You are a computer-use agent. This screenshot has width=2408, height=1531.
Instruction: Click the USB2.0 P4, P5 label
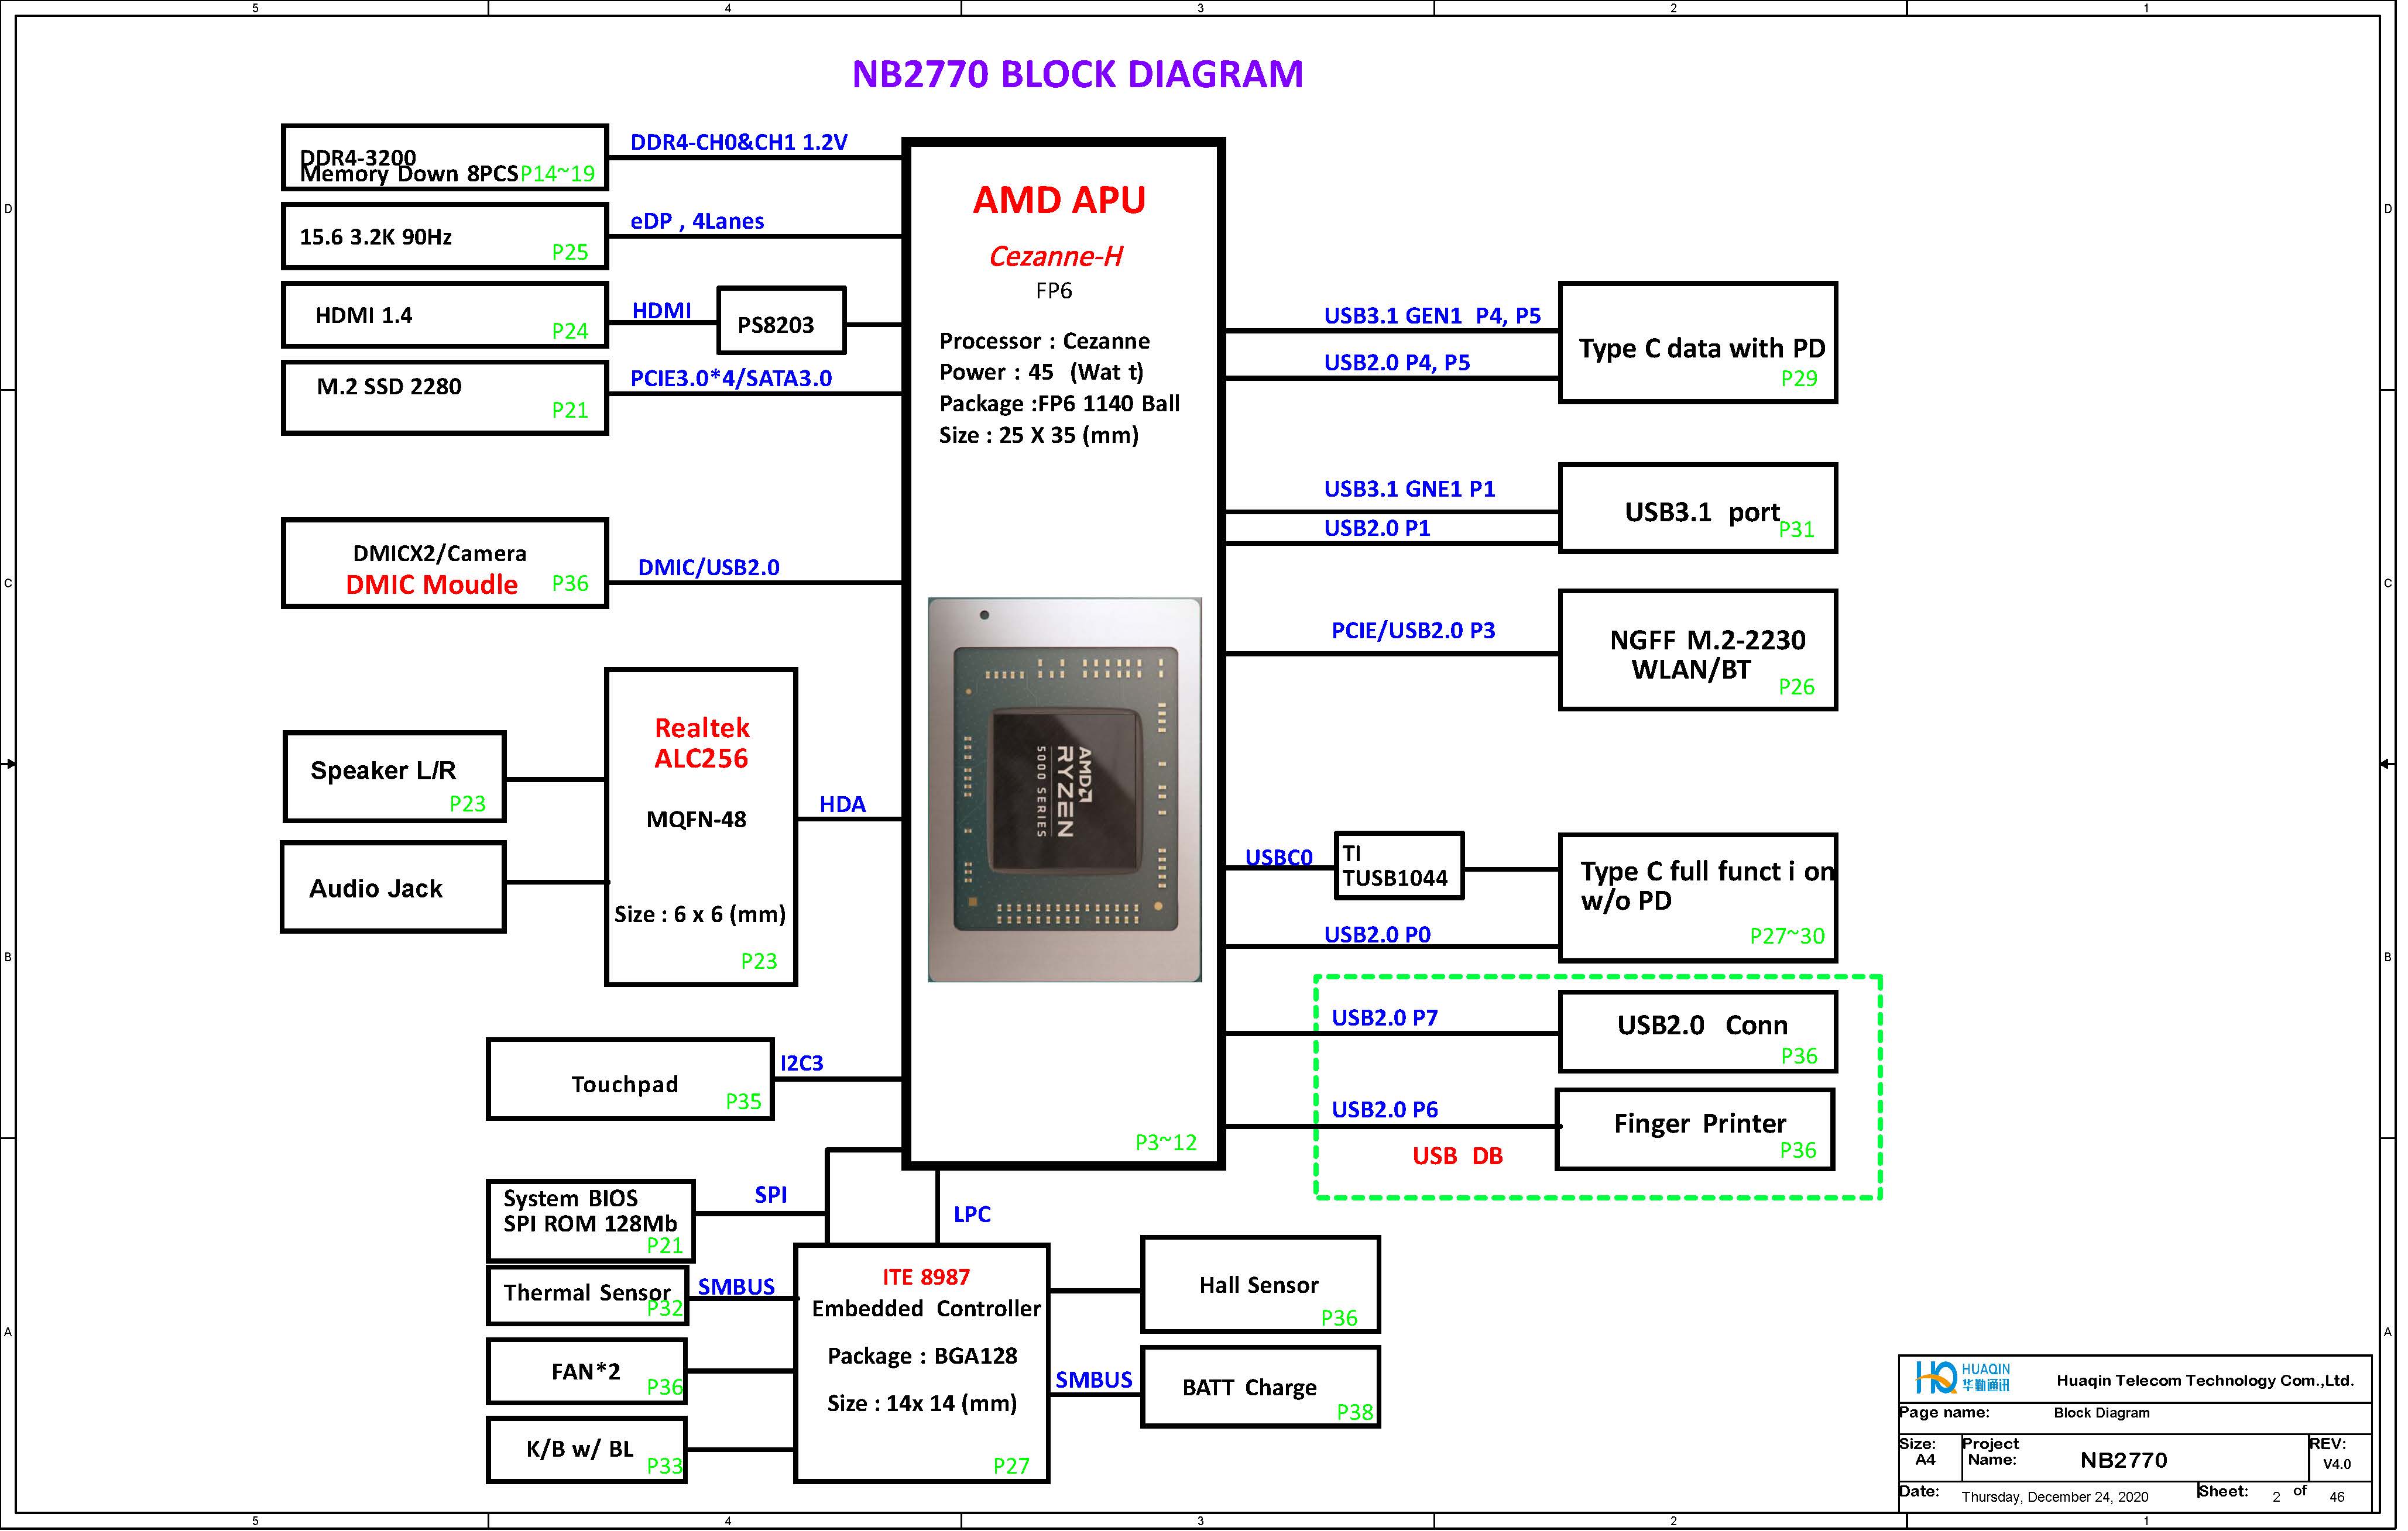(x=1397, y=363)
